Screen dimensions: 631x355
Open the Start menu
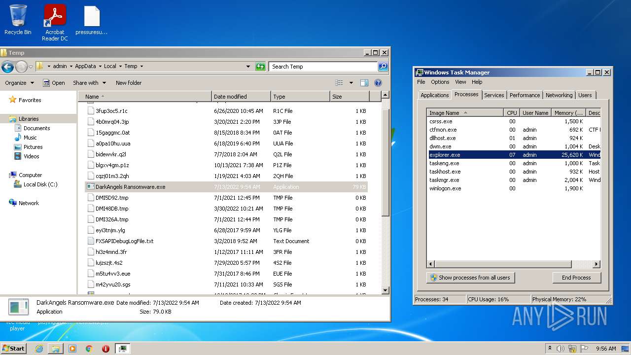point(13,349)
